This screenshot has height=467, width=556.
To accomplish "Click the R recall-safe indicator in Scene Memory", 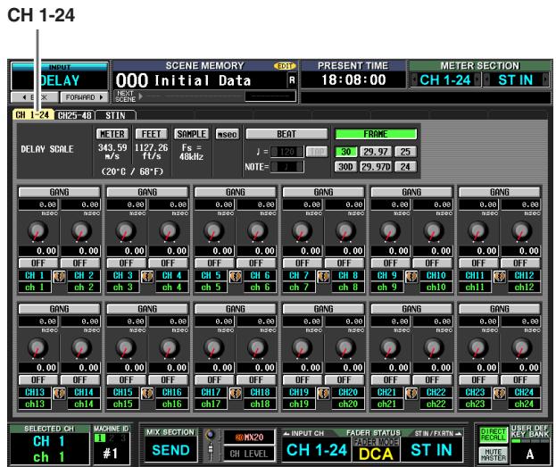I will click(x=292, y=80).
